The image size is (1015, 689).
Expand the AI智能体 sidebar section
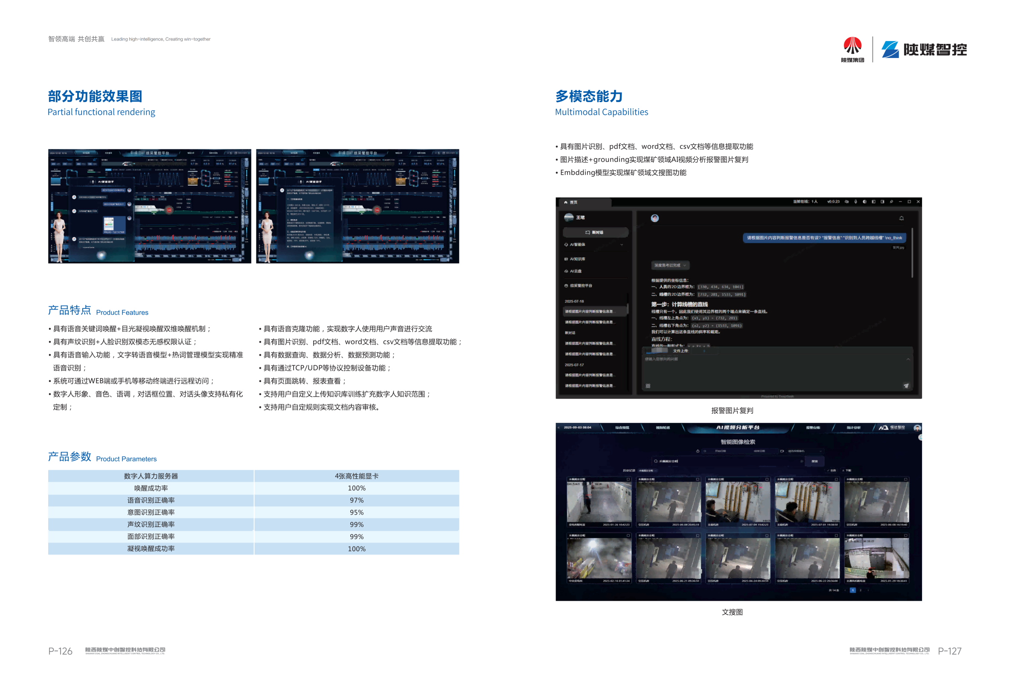[x=622, y=244]
